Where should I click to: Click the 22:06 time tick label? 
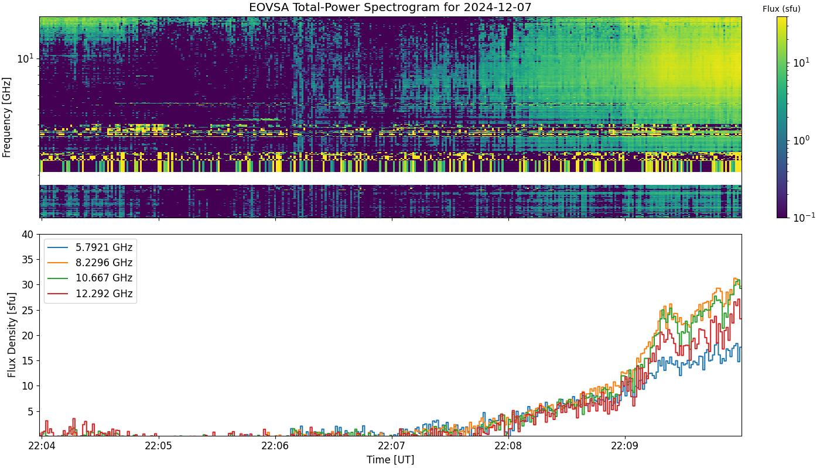pyautogui.click(x=275, y=446)
